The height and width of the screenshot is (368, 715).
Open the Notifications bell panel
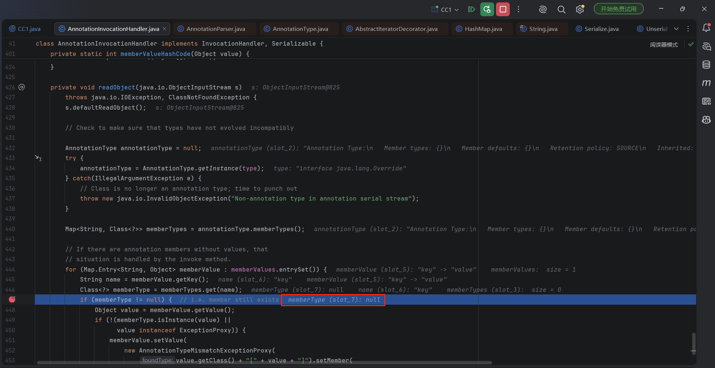coord(706,28)
